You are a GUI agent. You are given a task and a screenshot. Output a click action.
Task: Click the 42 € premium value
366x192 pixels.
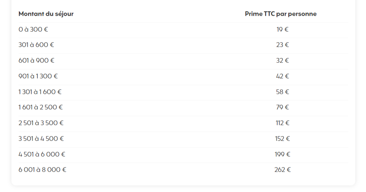pos(283,76)
